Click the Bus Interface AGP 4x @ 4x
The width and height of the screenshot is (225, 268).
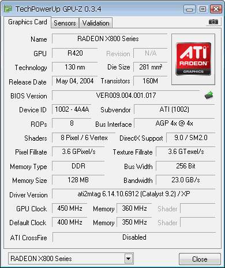click(174, 123)
